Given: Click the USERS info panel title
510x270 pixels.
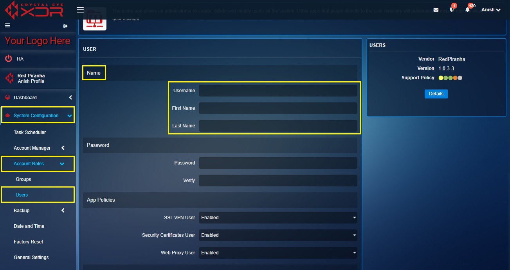Looking at the screenshot, I should pyautogui.click(x=378, y=45).
